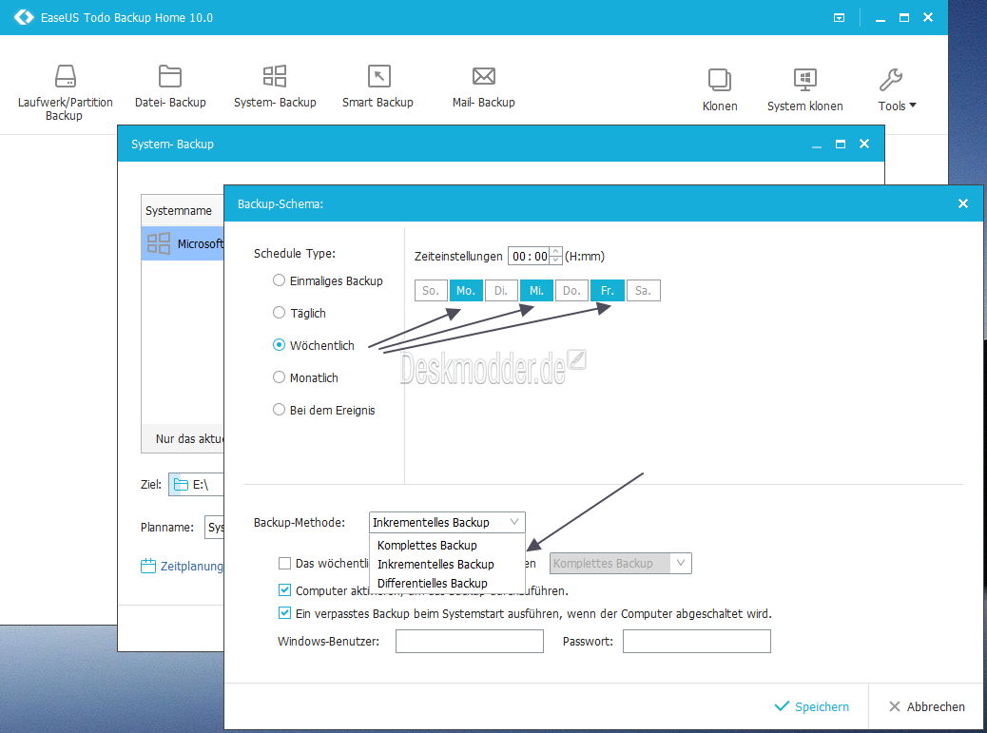Select Monatlich schedule type
987x733 pixels.
click(279, 376)
